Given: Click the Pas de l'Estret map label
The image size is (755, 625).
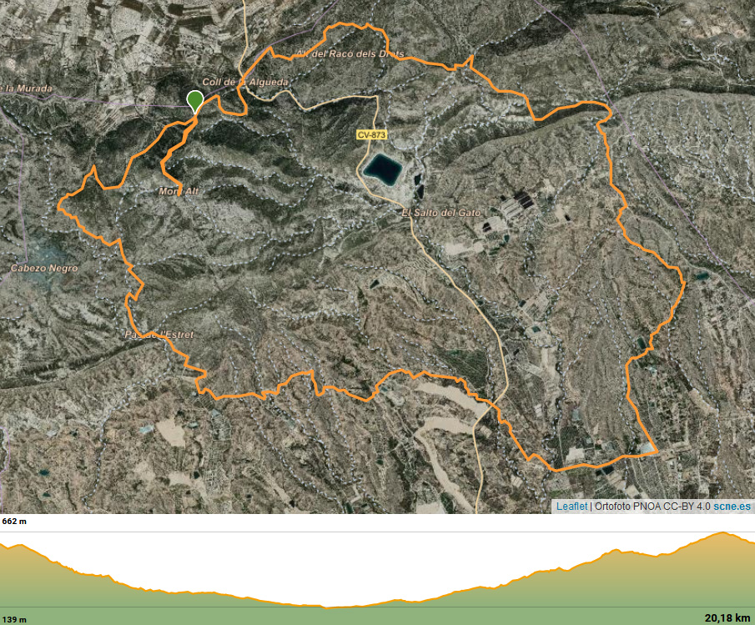Looking at the screenshot, I should (x=159, y=335).
